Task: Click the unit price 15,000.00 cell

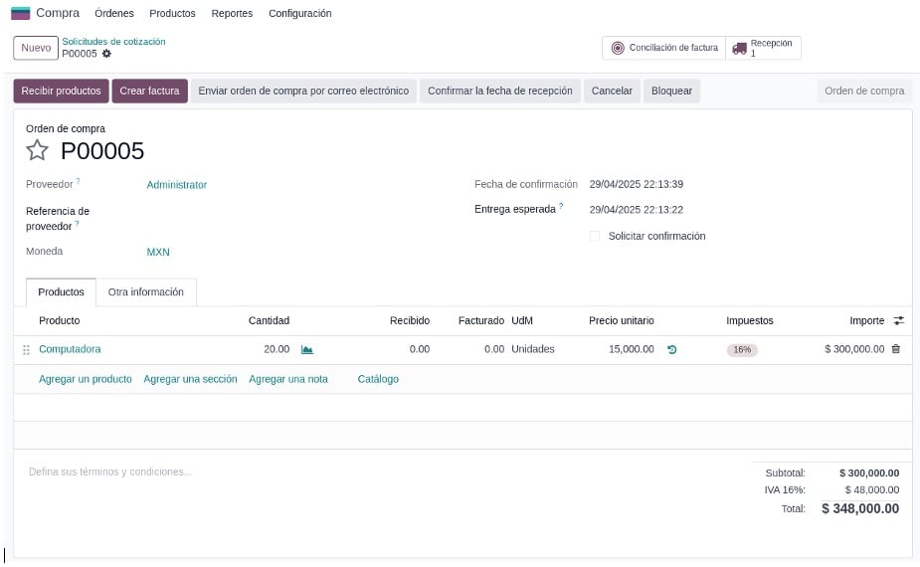Action: (632, 349)
